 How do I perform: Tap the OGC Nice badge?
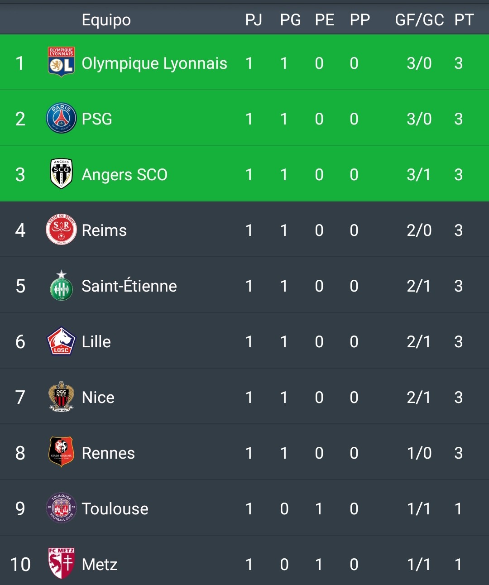point(61,397)
